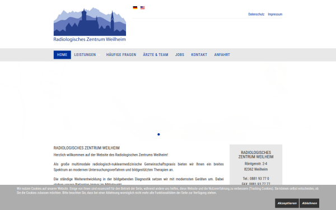The height and width of the screenshot is (210, 336).
Task: Click paragraph starting "Als große multimodale"
Action: pyautogui.click(x=139, y=167)
